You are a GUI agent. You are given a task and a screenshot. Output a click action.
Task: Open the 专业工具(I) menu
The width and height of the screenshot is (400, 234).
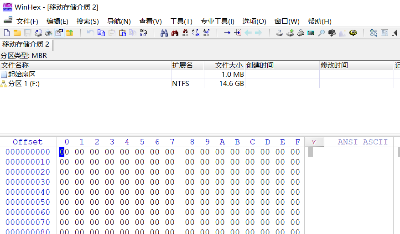[x=218, y=21]
